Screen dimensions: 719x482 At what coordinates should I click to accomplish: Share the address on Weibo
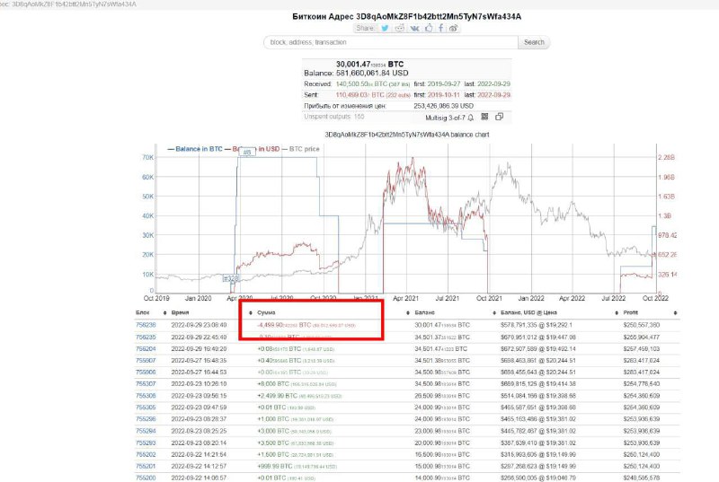point(453,29)
